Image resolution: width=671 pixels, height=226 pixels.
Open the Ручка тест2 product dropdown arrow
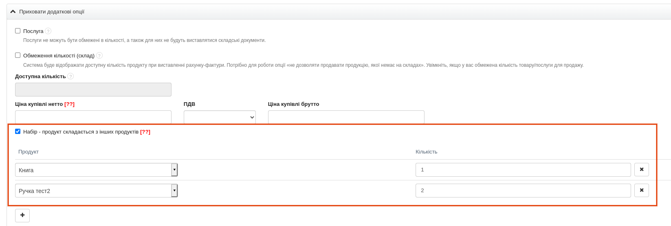174,191
